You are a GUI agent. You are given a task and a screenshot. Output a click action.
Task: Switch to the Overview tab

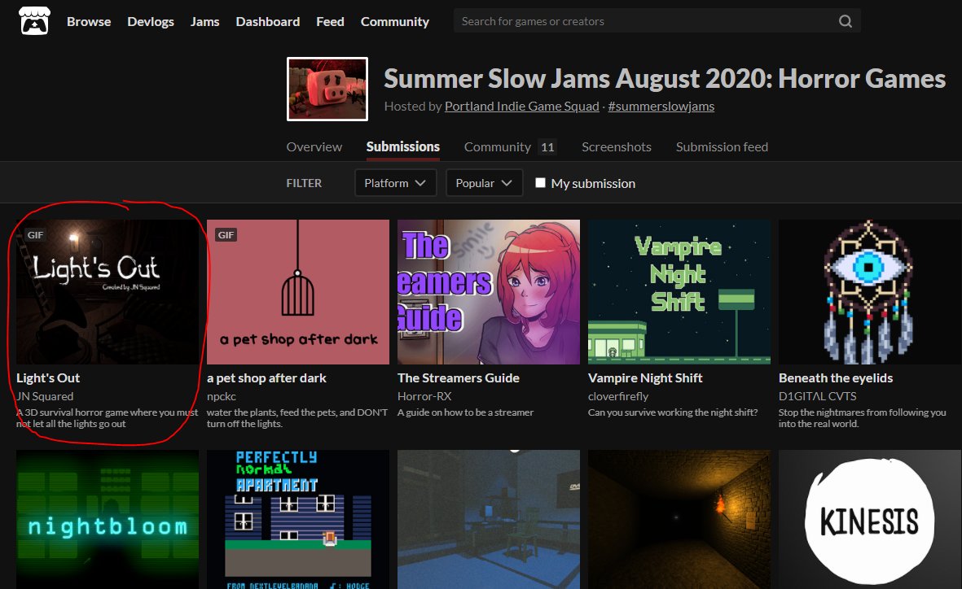[314, 147]
